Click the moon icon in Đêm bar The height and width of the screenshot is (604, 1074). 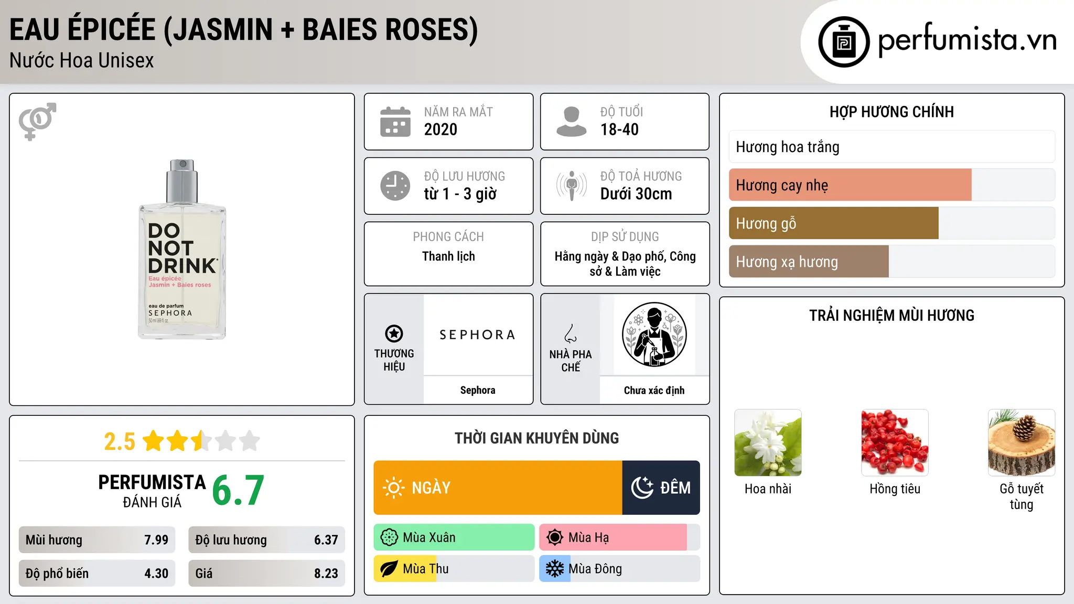(642, 488)
